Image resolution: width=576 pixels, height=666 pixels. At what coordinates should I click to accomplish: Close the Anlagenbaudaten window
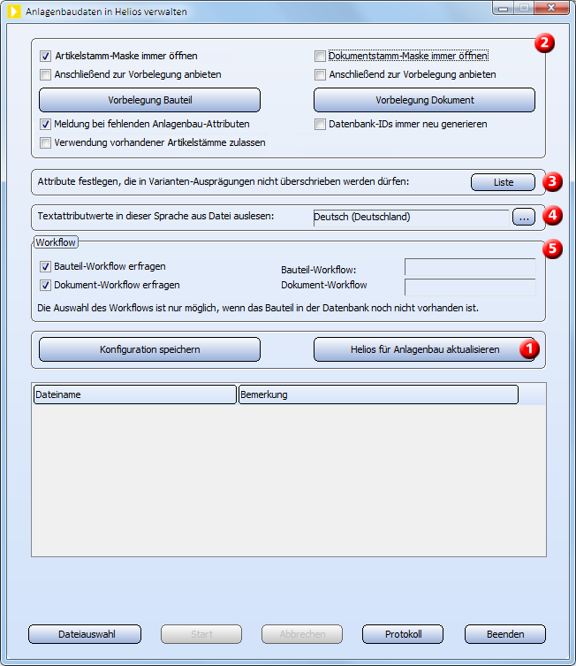[x=551, y=8]
